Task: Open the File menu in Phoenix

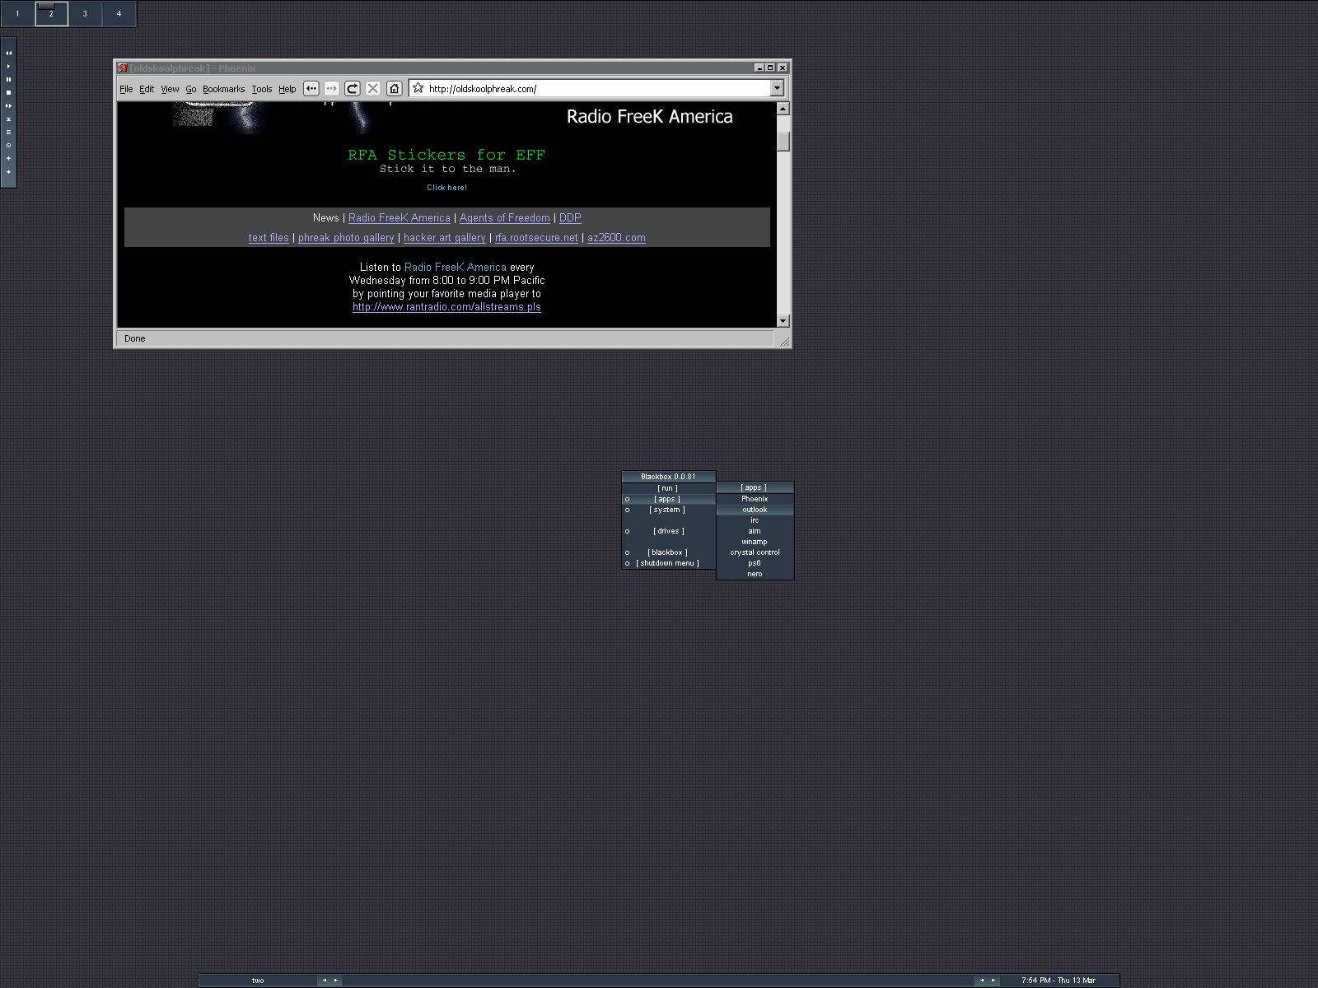Action: [126, 89]
